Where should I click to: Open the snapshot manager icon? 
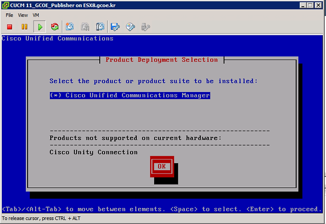coord(100,27)
